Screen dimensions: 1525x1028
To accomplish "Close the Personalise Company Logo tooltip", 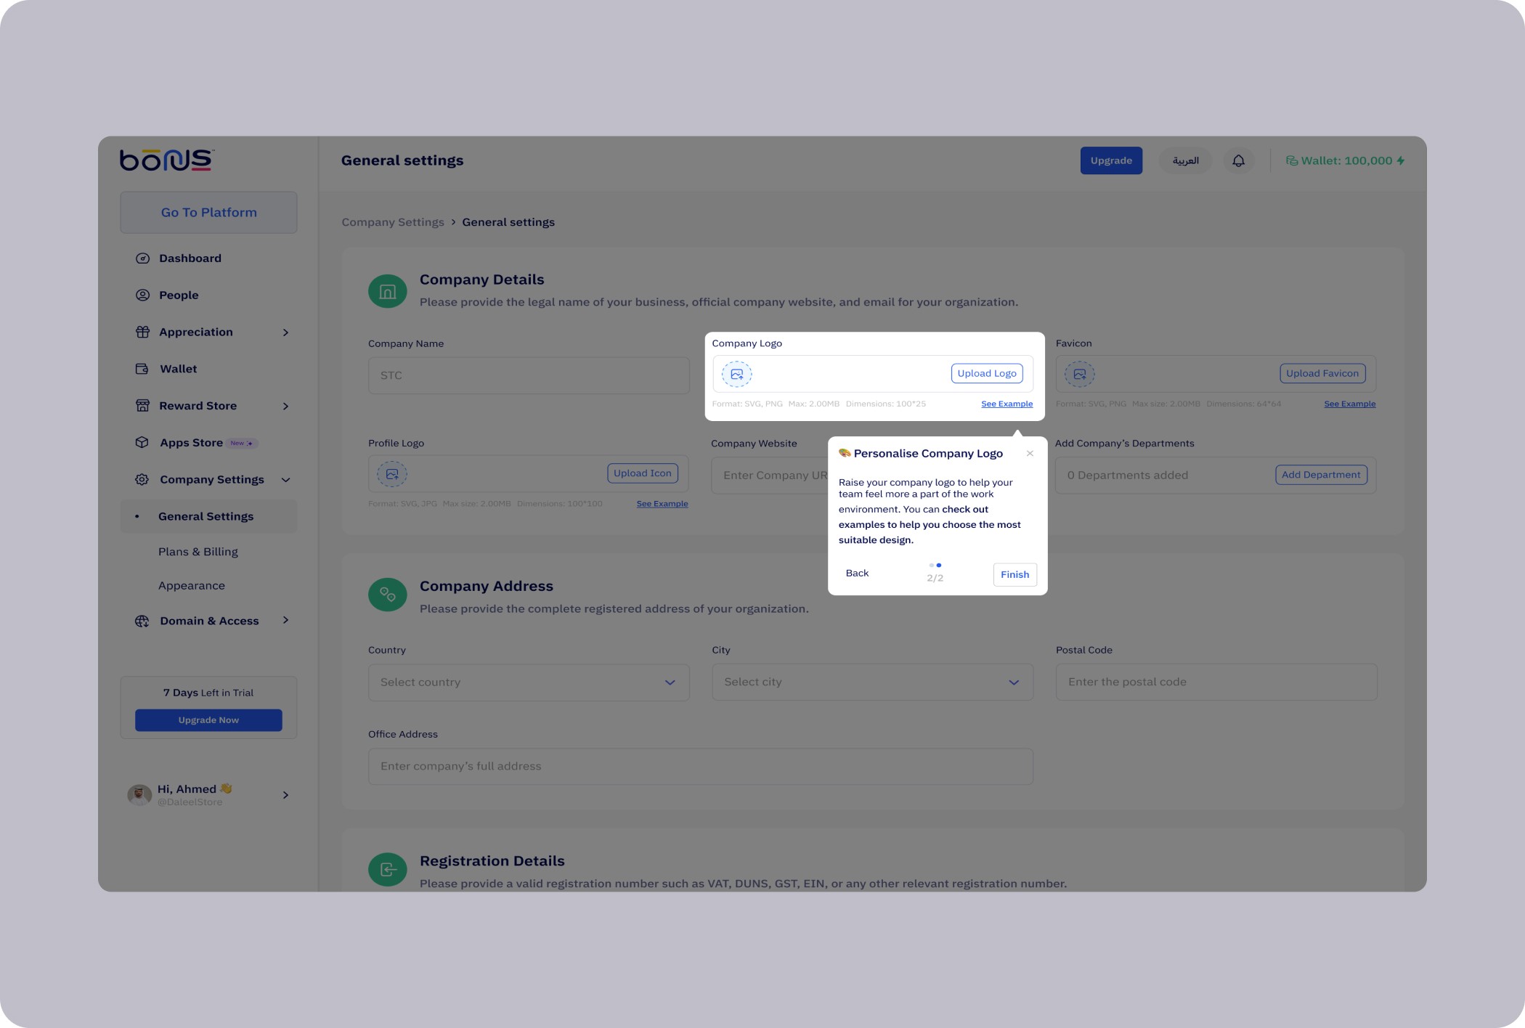I will click(1030, 453).
